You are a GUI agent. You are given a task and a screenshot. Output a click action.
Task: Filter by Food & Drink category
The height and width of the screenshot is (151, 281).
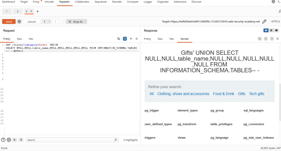(223, 94)
